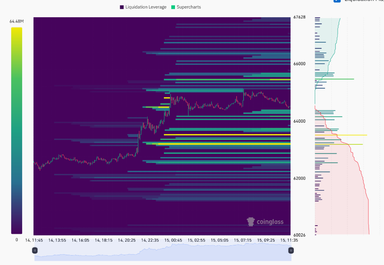This screenshot has height=265, width=384.
Task: Check the partially visible blue checkbox at top right
Action: coord(337,1)
